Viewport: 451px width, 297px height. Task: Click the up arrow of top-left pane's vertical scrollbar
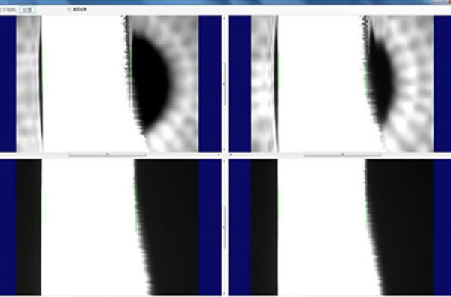tap(225, 17)
